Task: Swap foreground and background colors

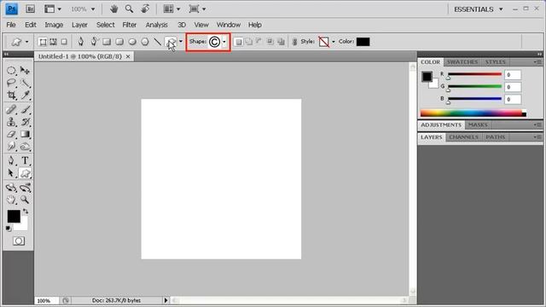Action: tap(26, 211)
